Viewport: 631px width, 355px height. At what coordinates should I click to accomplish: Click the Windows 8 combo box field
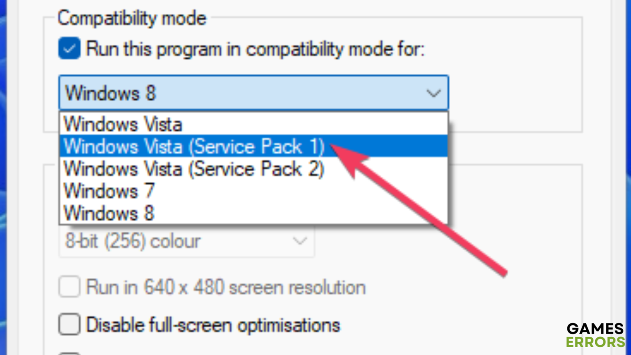coord(242,93)
